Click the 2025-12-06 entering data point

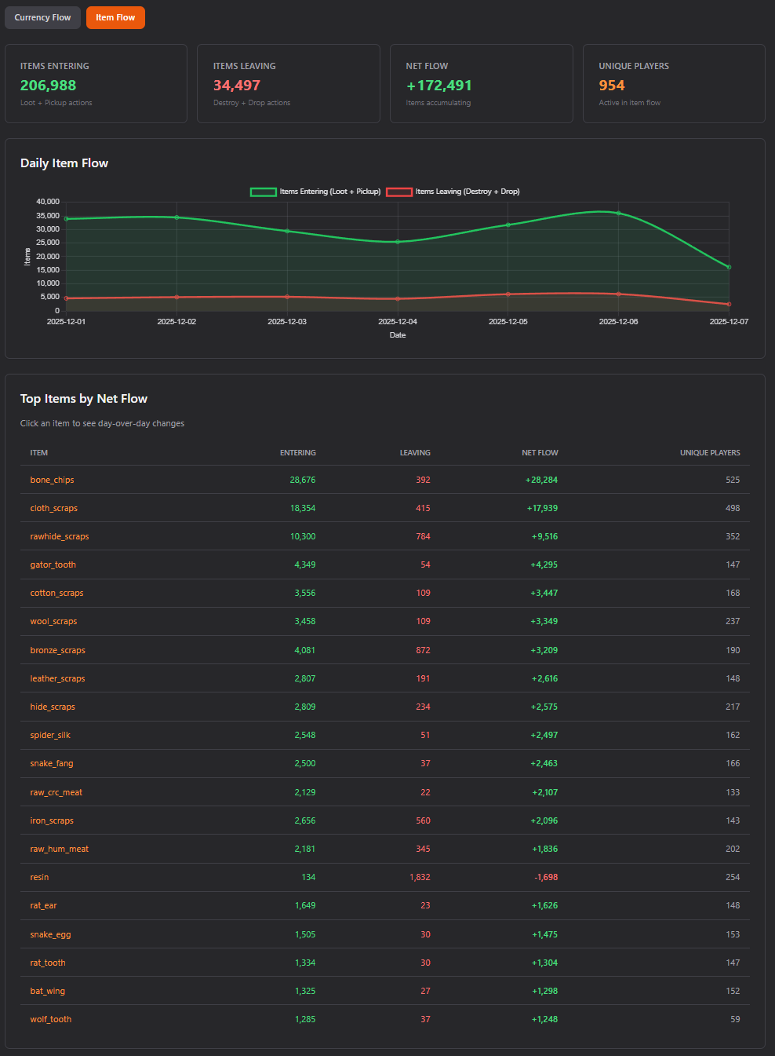coord(619,213)
